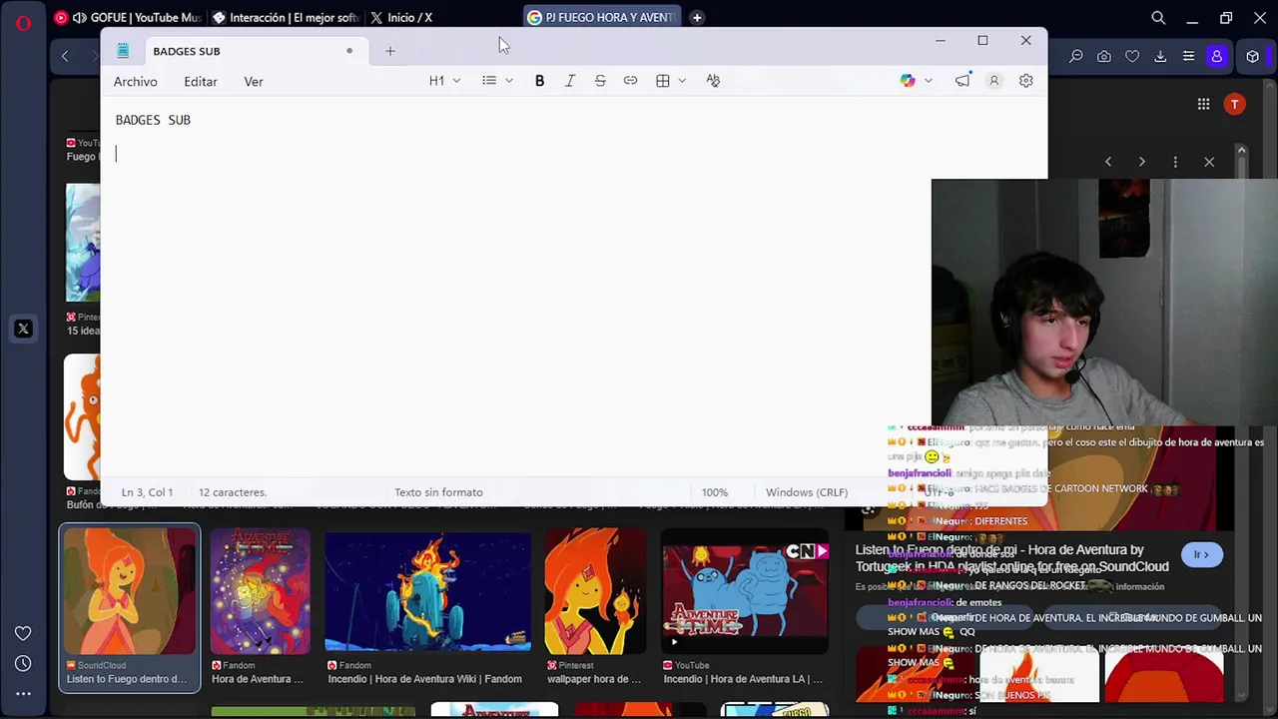
Task: Open the Opera easy setup icon
Action: [1188, 57]
